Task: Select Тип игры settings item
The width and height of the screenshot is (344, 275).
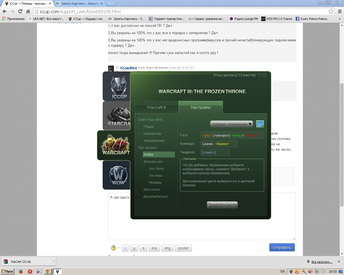Action: pos(155,176)
